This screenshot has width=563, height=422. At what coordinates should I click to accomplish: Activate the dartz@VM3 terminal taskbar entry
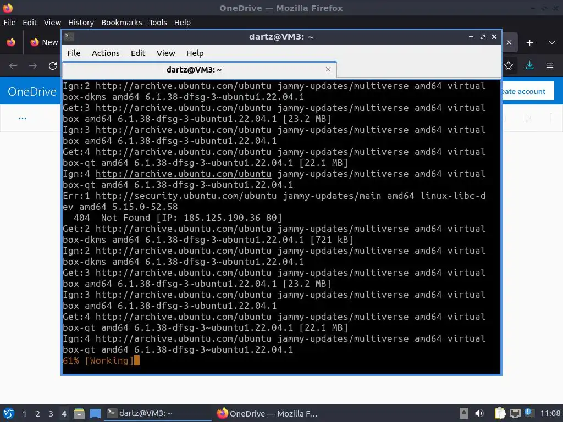point(158,413)
